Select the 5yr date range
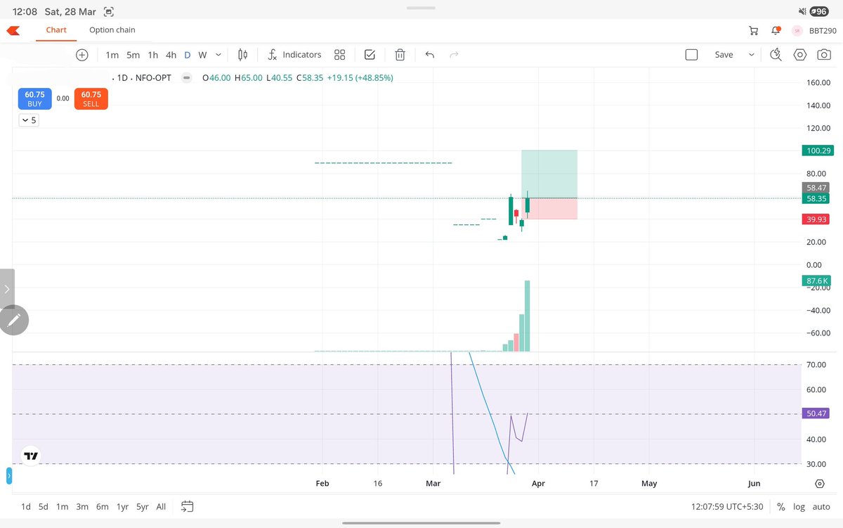The image size is (843, 528). [x=143, y=507]
